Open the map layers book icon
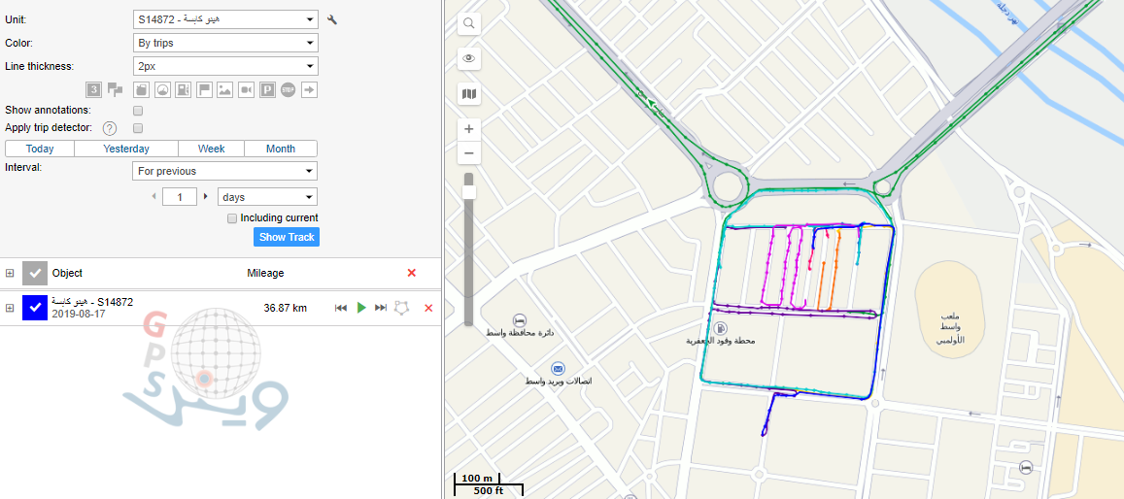 (469, 94)
